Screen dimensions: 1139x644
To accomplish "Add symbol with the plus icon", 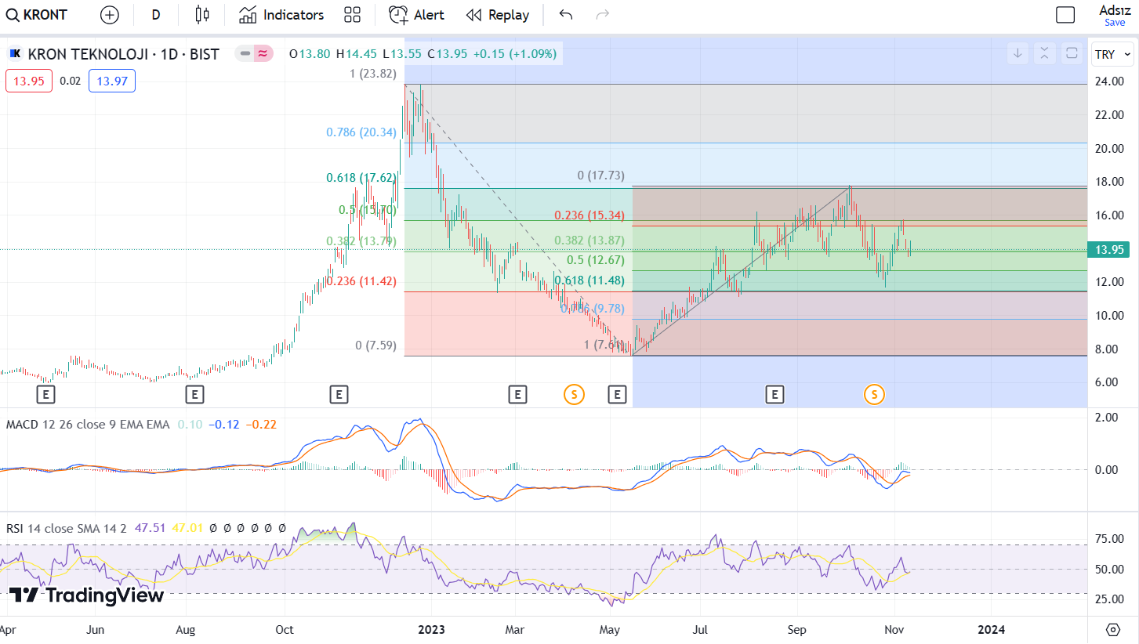I will click(x=110, y=15).
